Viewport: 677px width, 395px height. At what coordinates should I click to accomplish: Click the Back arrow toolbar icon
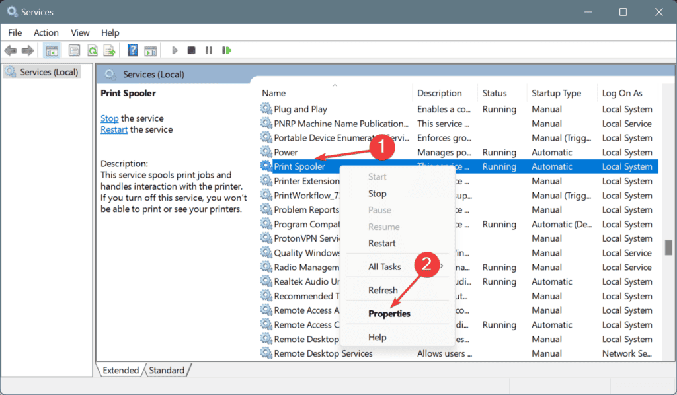coord(11,50)
